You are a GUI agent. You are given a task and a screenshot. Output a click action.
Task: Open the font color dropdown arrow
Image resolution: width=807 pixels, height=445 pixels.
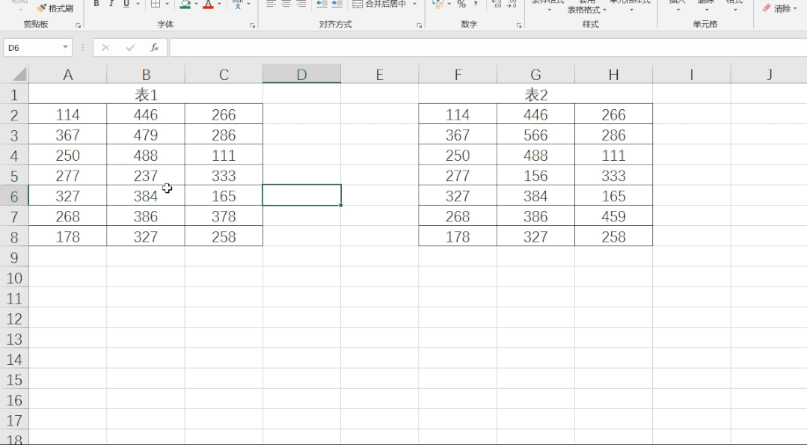[219, 4]
